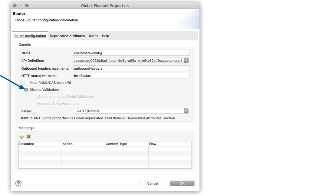The image size is (335, 195).
Task: Edit the outboundHeaders map name field
Action: [x=130, y=68]
